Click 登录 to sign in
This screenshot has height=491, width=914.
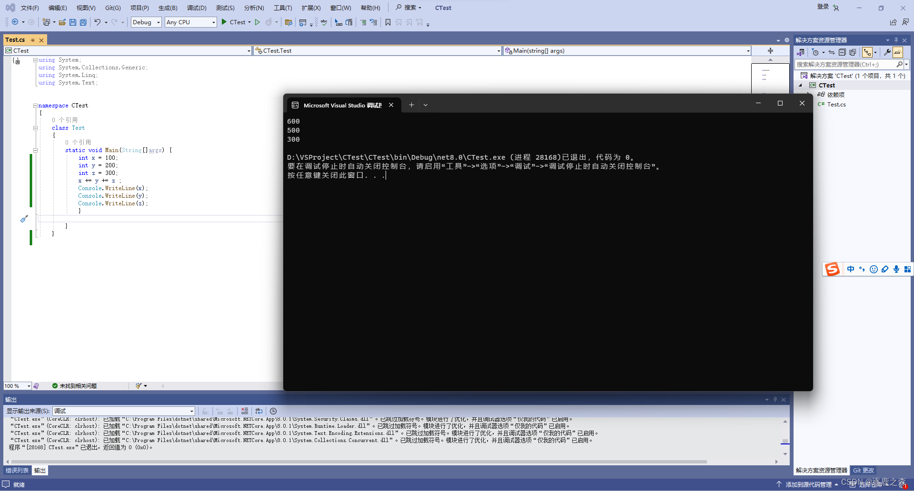tap(823, 7)
